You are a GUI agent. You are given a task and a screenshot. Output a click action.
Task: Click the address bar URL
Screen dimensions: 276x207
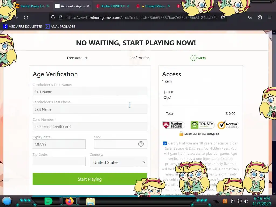click(141, 18)
